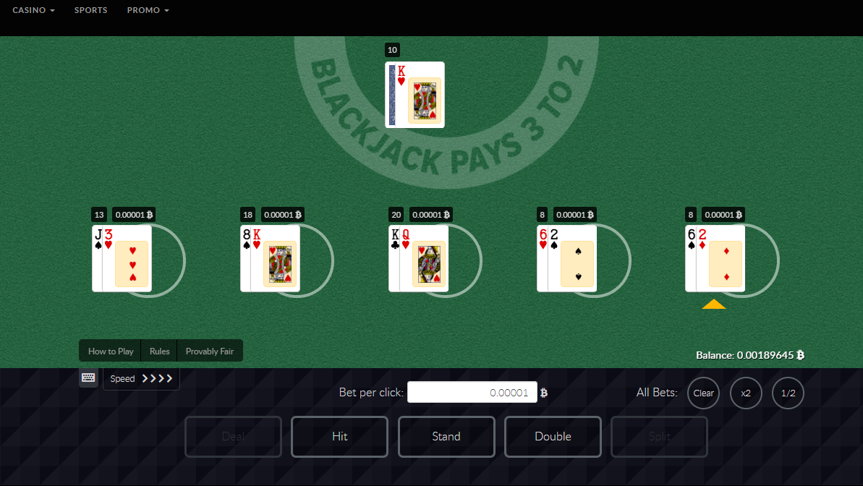
Task: Double the current hand's bet
Action: (x=553, y=437)
